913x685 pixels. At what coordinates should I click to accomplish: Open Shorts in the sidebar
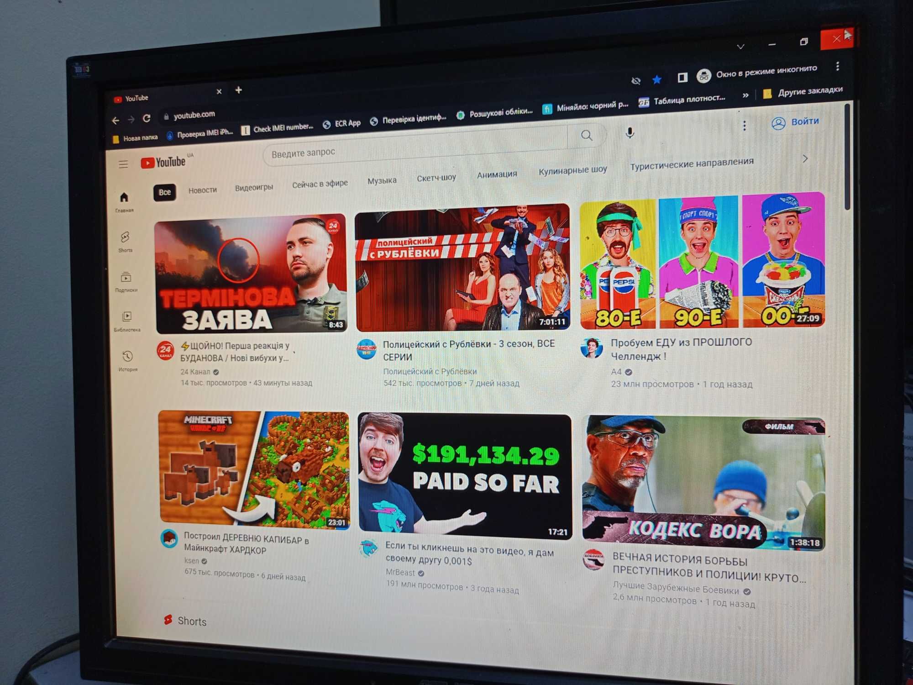click(125, 242)
